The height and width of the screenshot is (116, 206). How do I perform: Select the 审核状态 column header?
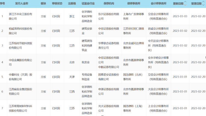click(x=57, y=3)
